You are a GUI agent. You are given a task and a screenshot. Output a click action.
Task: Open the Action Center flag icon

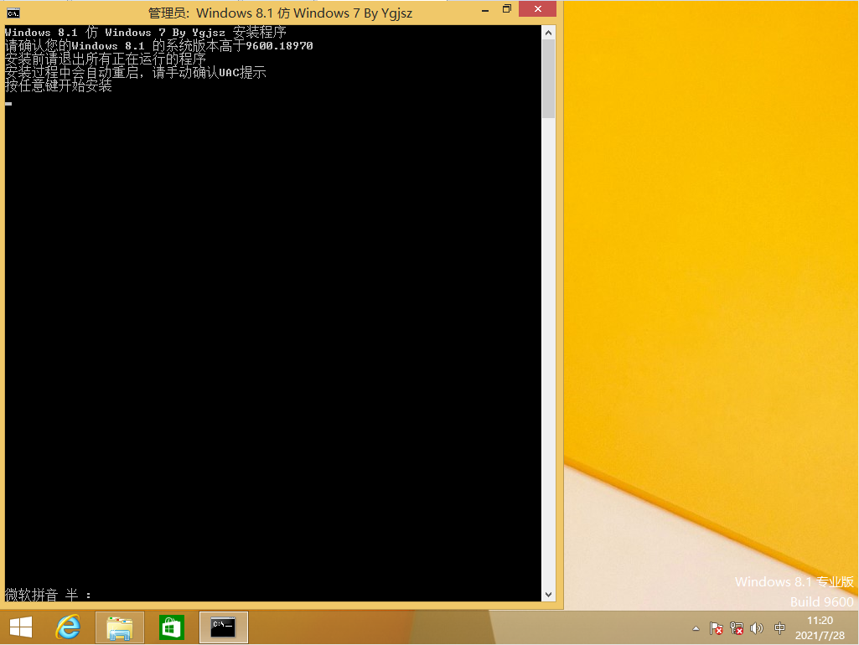716,628
